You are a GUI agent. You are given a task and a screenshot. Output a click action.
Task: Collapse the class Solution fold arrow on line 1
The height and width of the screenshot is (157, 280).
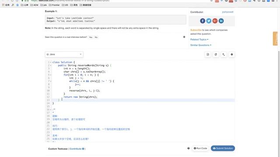tap(51, 62)
